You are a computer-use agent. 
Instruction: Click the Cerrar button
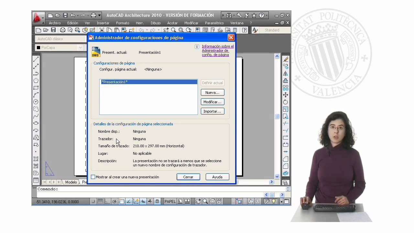tap(188, 177)
